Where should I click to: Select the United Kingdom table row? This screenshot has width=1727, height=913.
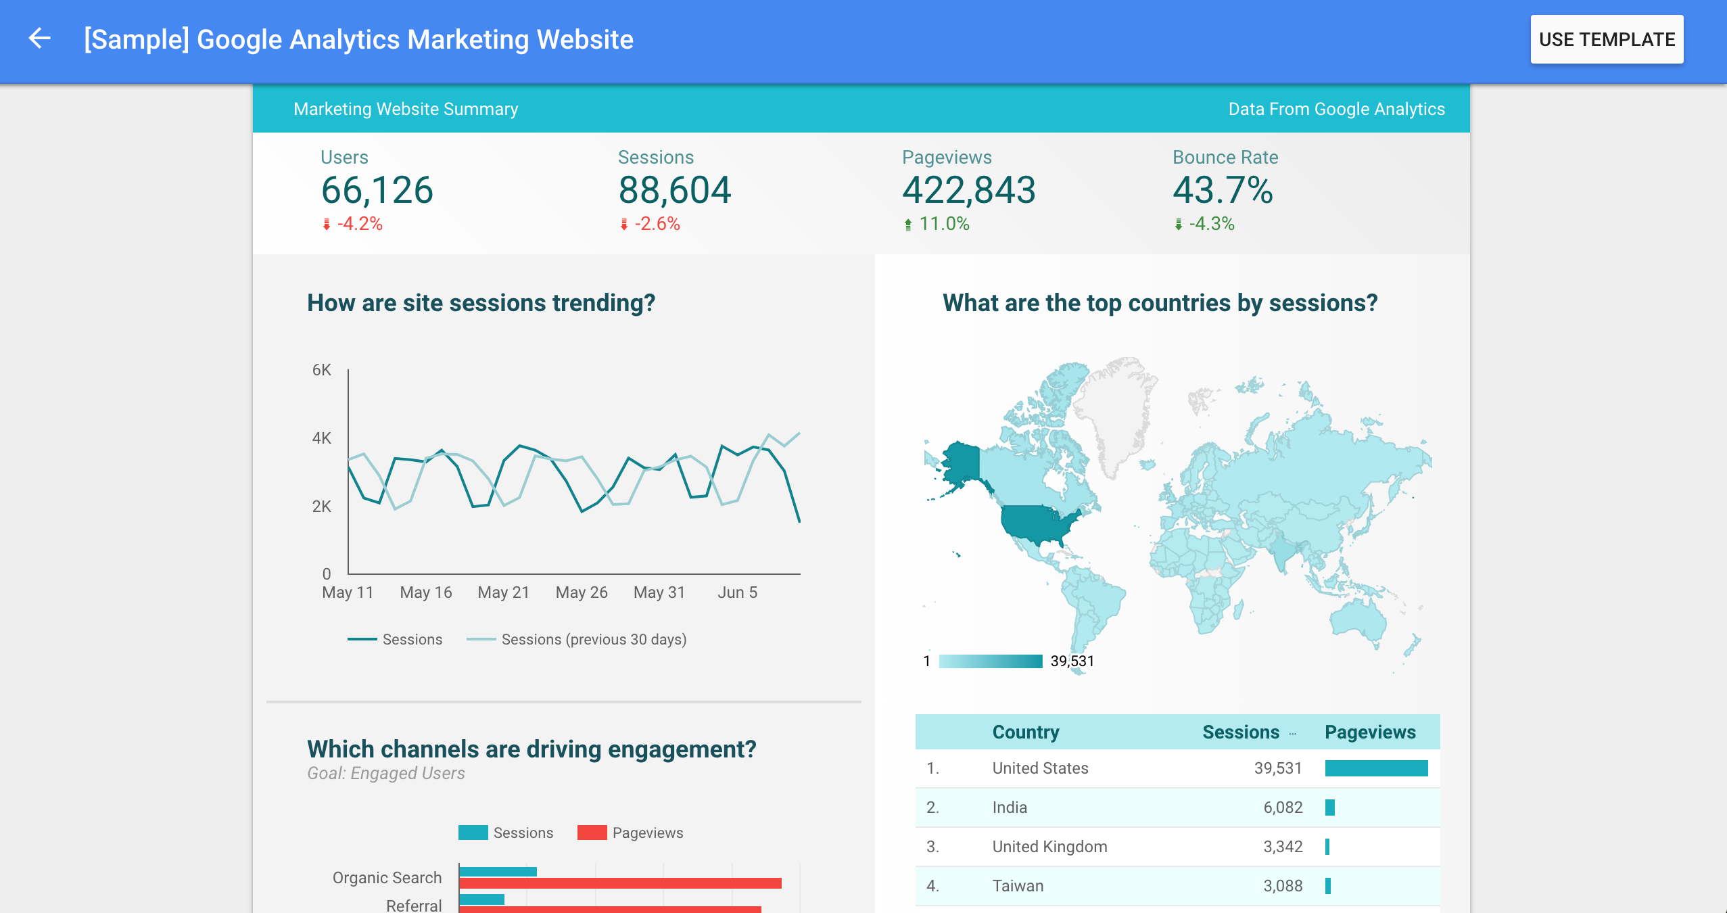[1177, 847]
